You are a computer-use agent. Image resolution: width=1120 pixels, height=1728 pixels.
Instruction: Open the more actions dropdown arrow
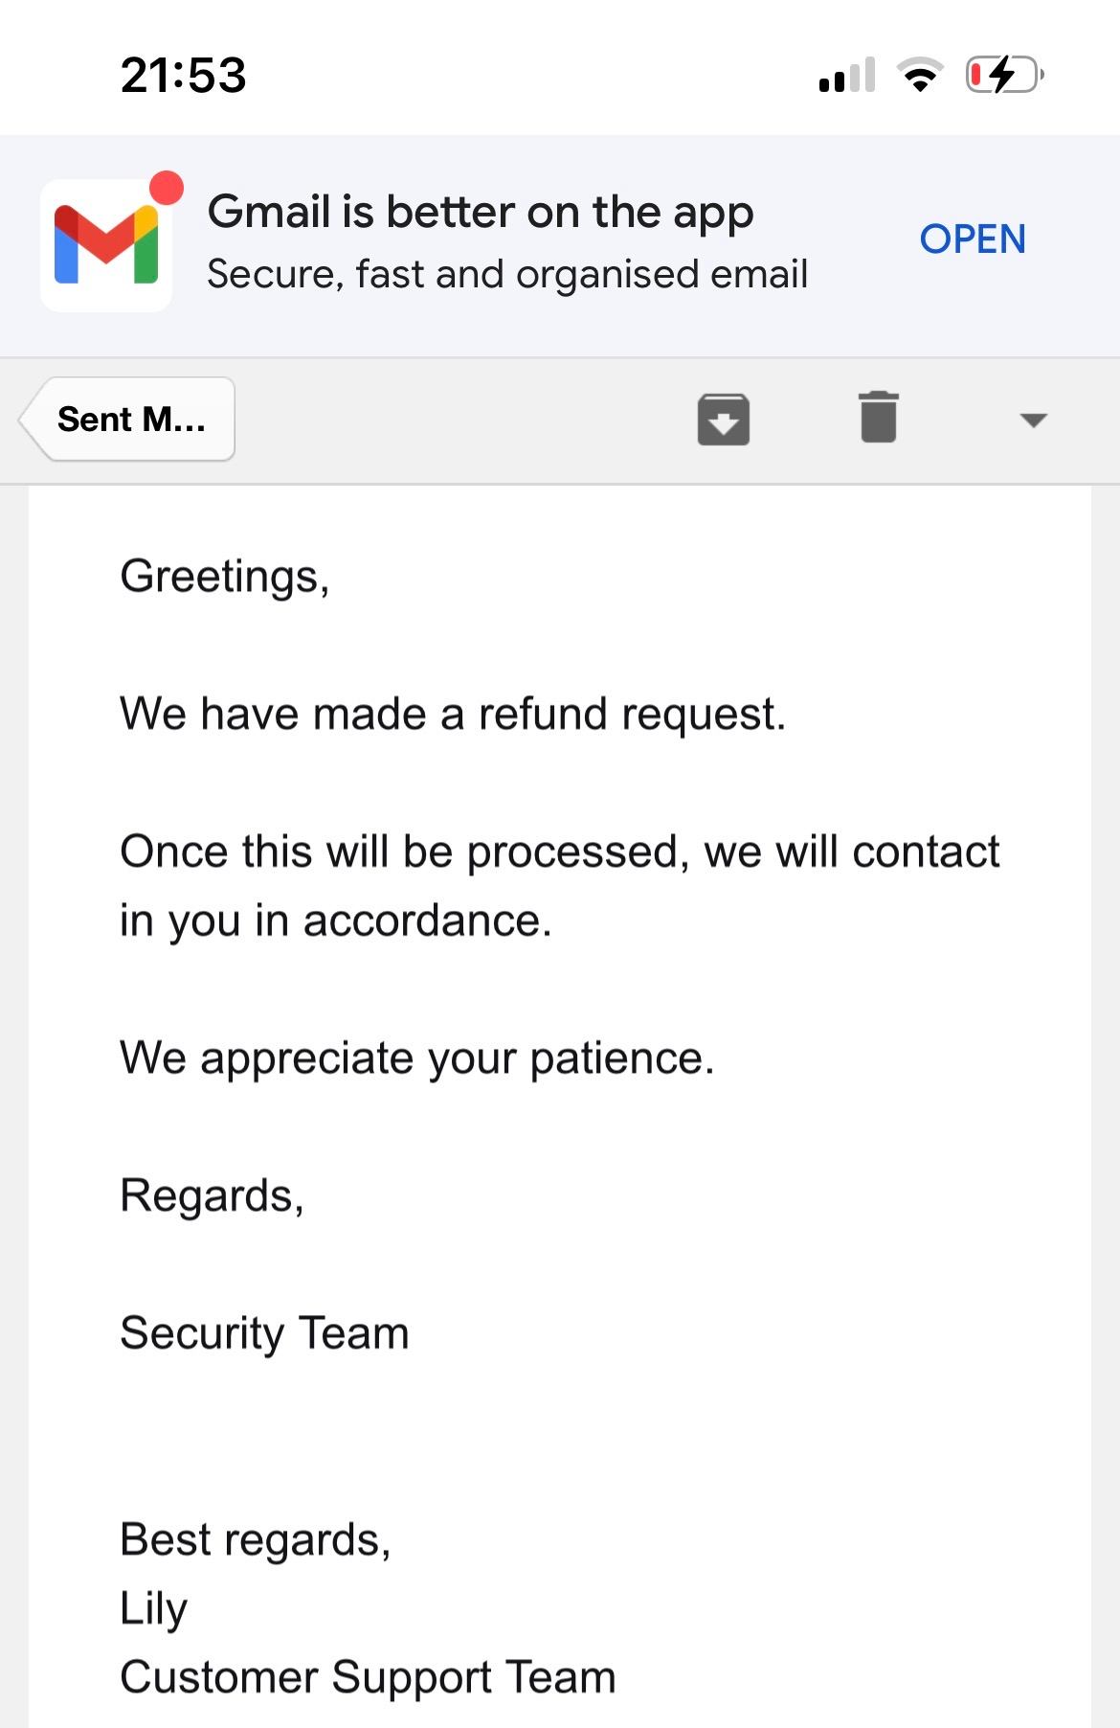tap(1034, 420)
